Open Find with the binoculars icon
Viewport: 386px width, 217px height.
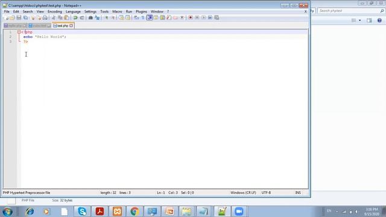pyautogui.click(x=90, y=17)
